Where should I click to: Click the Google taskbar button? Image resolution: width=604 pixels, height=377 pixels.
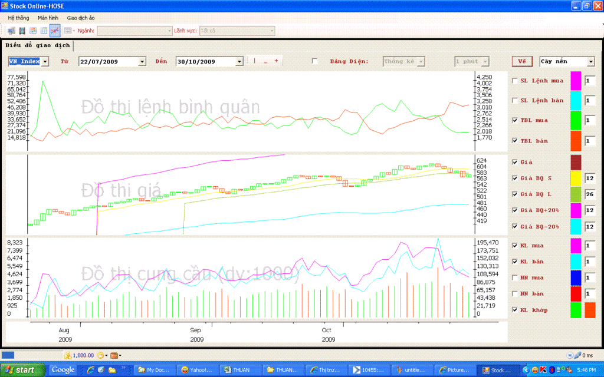click(x=63, y=370)
